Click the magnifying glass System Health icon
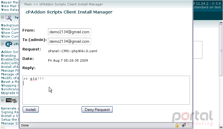Viewport: 223px width, 129px height. click(8, 17)
